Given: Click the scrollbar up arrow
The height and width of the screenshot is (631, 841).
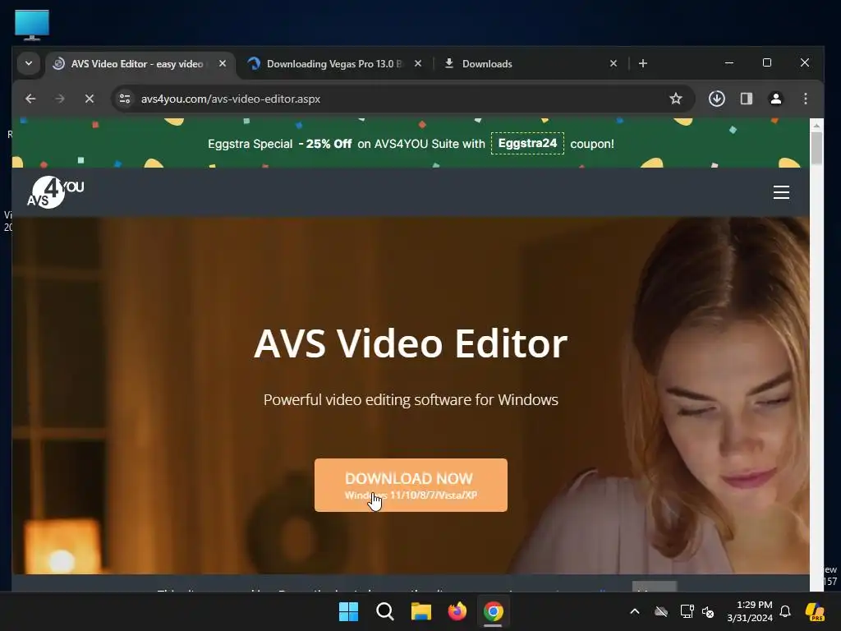Looking at the screenshot, I should 816,125.
